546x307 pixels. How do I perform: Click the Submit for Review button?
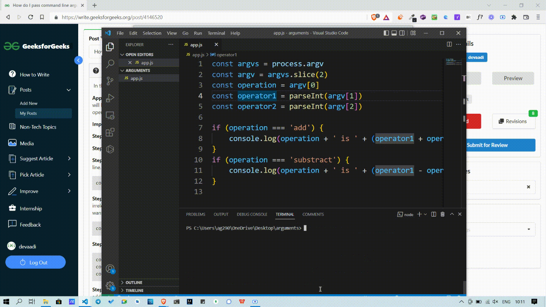(500, 145)
